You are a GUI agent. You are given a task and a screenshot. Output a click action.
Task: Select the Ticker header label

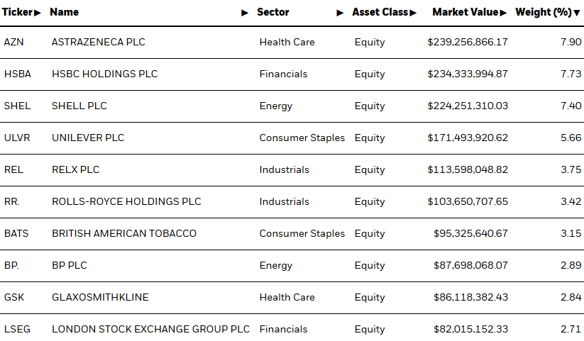tap(18, 12)
